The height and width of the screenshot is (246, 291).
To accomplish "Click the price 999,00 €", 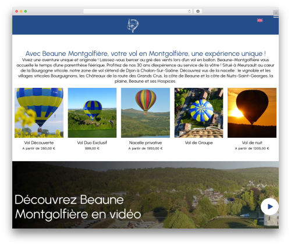I will [92, 148].
